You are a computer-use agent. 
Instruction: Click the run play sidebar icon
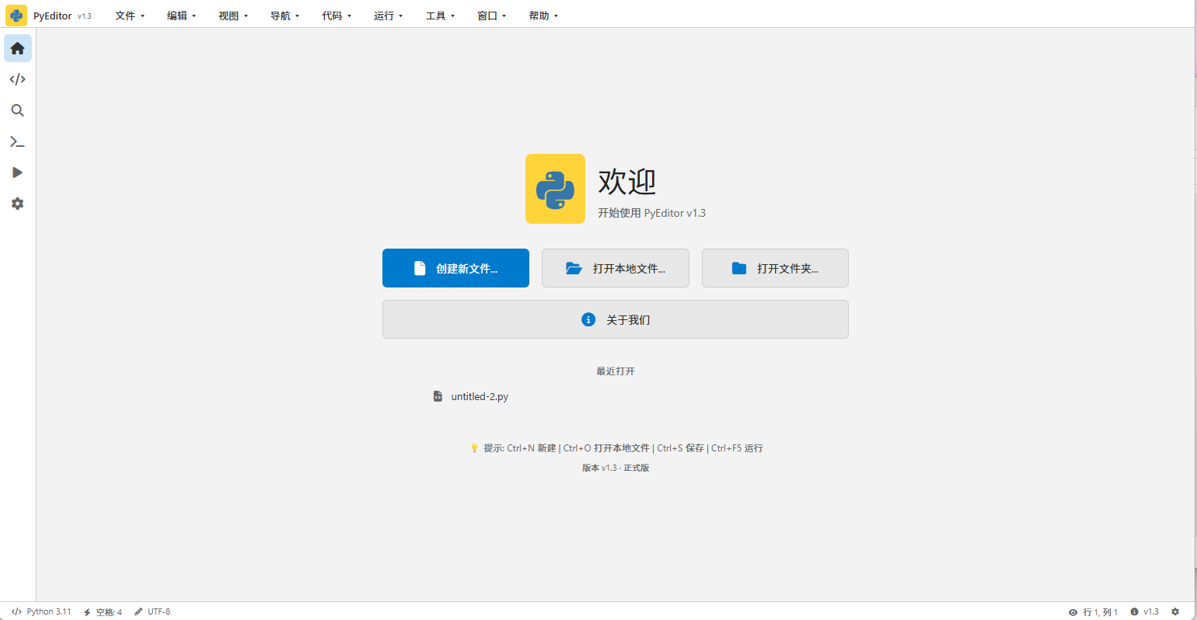pos(17,172)
